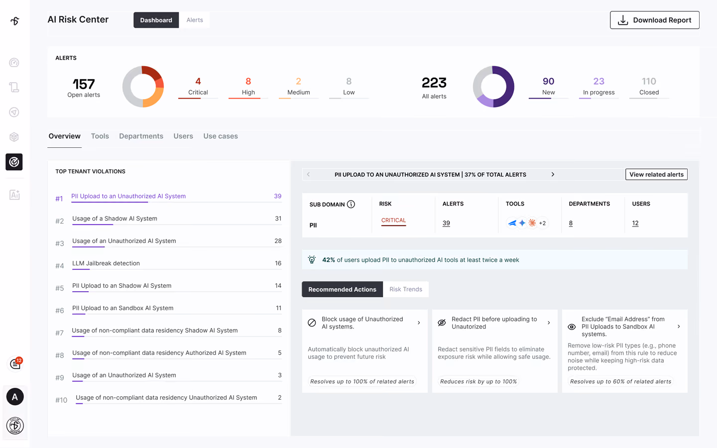Select Usage of a Shadow AI System
Image resolution: width=717 pixels, height=448 pixels.
tap(168, 220)
